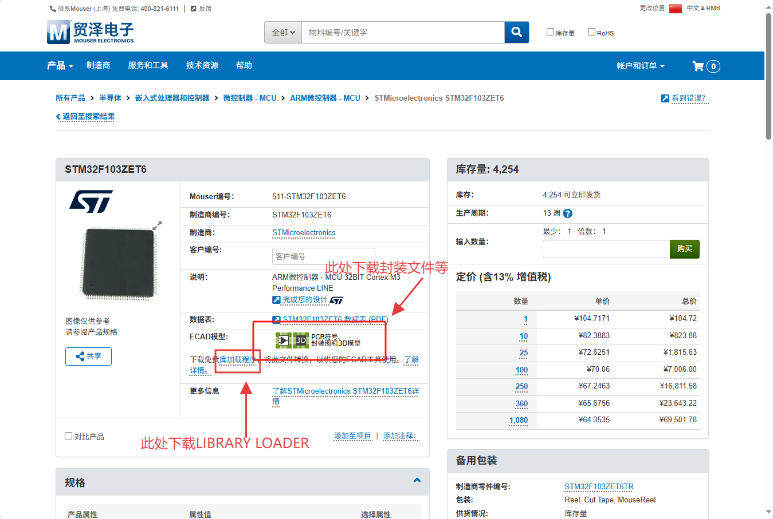Click the phone icon beside Mouser contact
This screenshot has width=773, height=519.
pos(53,9)
